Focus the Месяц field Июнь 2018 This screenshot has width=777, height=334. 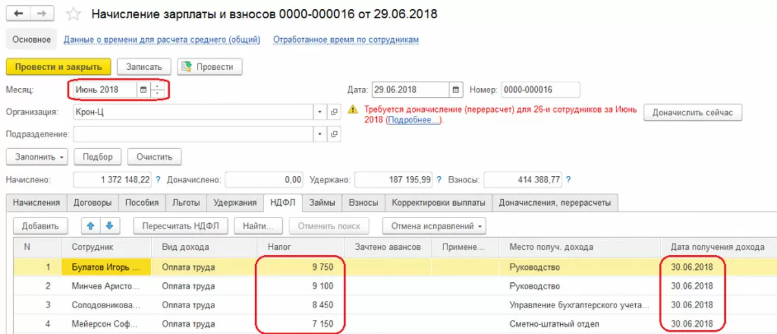[104, 90]
